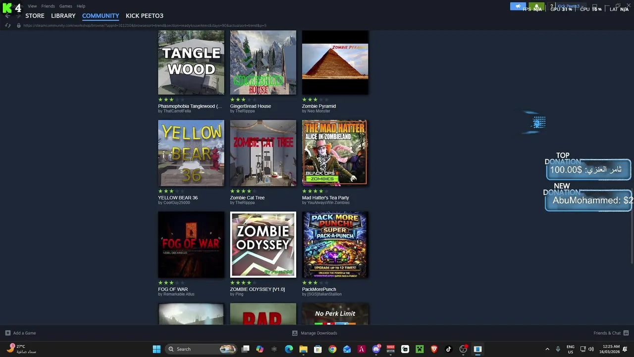This screenshot has height=357, width=634.
Task: Click the reload page icon
Action: coord(7,25)
